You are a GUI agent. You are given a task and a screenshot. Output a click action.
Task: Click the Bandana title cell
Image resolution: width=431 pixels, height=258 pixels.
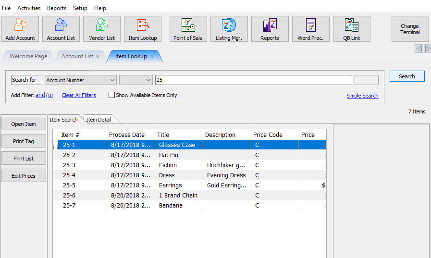pos(178,206)
